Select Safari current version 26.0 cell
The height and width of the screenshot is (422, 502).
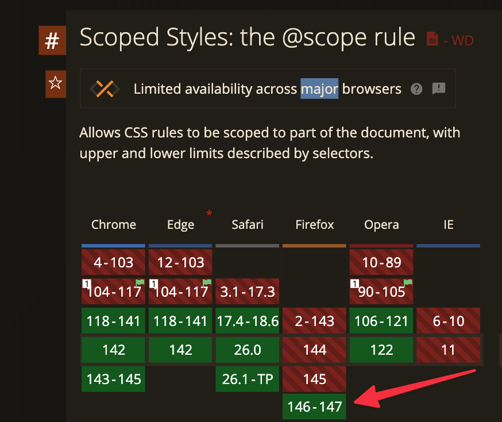pyautogui.click(x=247, y=350)
